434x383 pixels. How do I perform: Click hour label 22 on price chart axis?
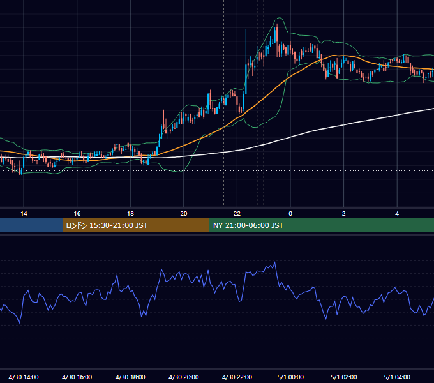coord(237,213)
